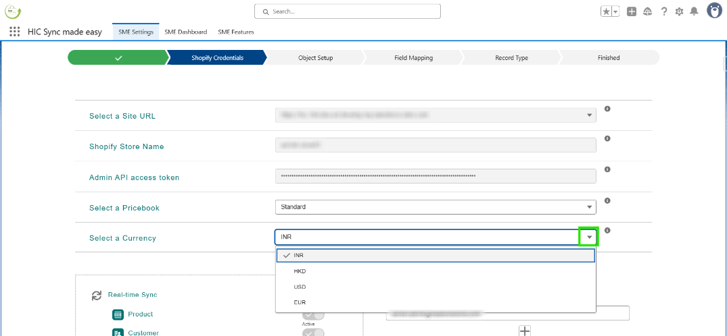Switch to SME Dashboard tab
This screenshot has width=727, height=336.
[x=186, y=32]
